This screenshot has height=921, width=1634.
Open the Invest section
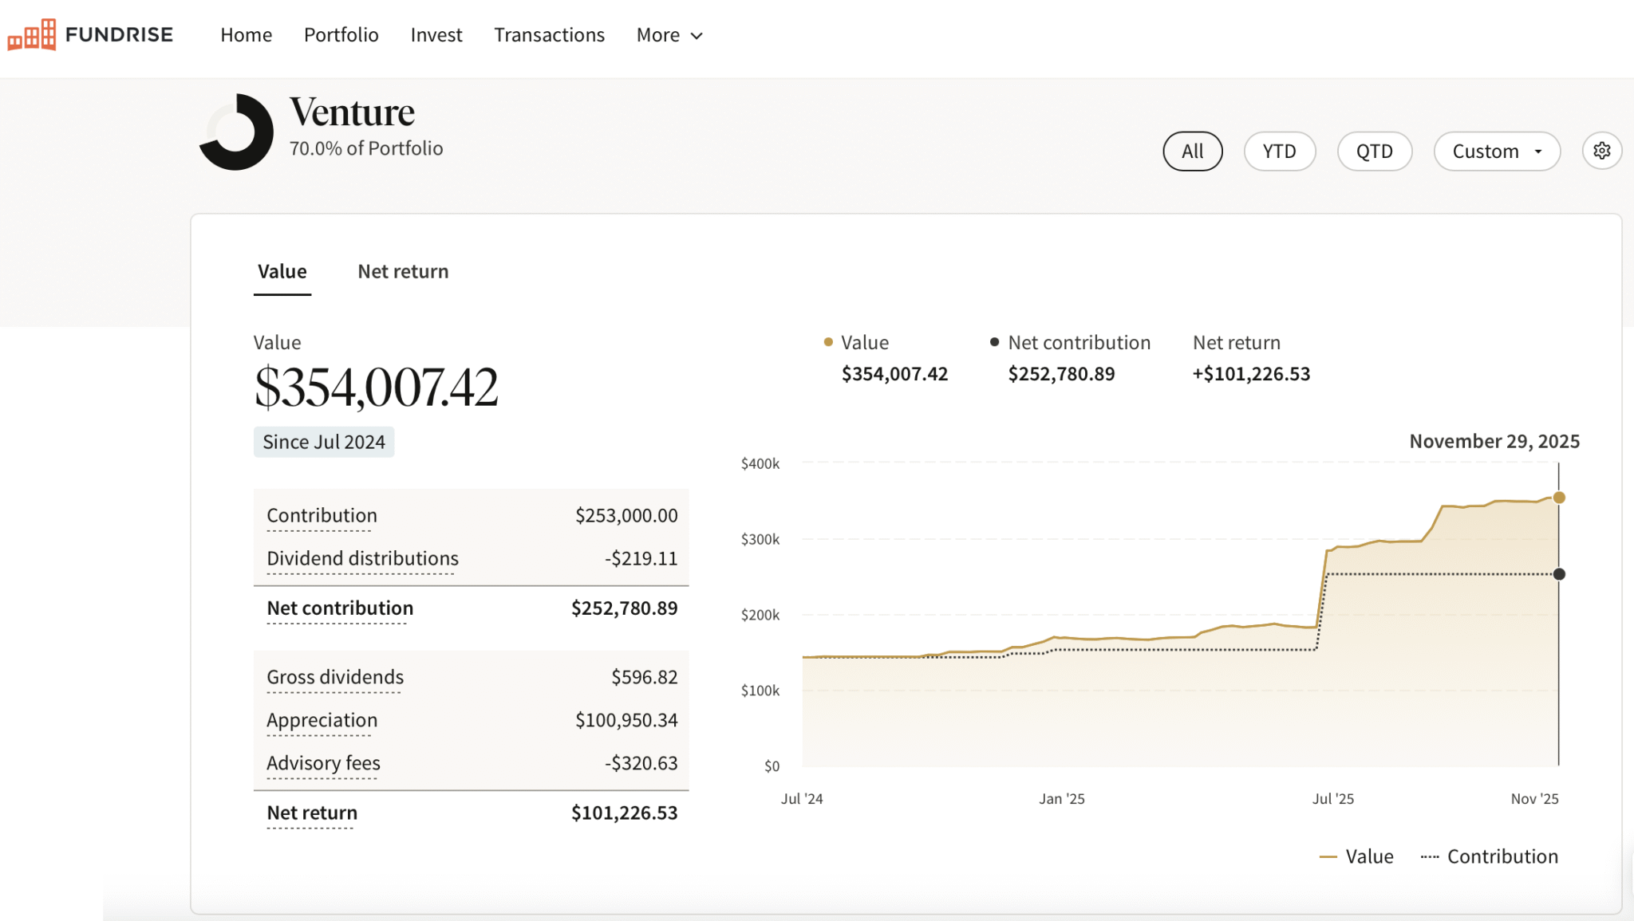click(436, 35)
